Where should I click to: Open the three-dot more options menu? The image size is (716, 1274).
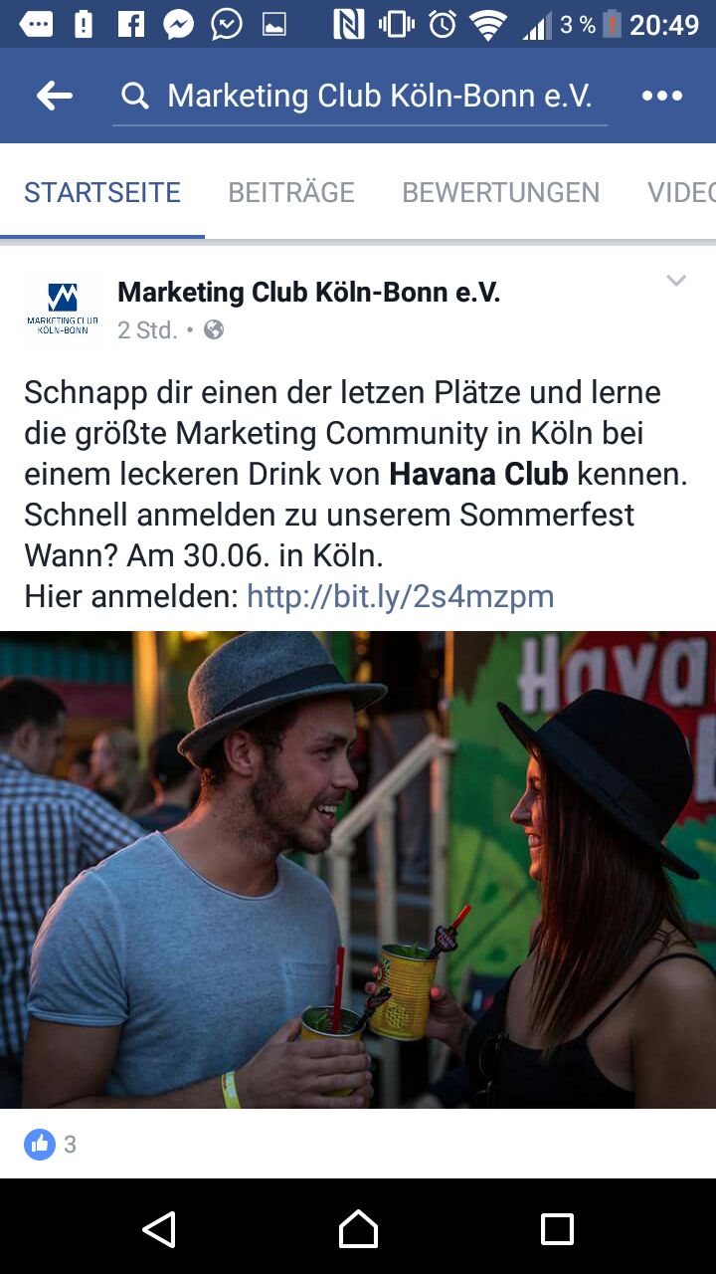(662, 96)
